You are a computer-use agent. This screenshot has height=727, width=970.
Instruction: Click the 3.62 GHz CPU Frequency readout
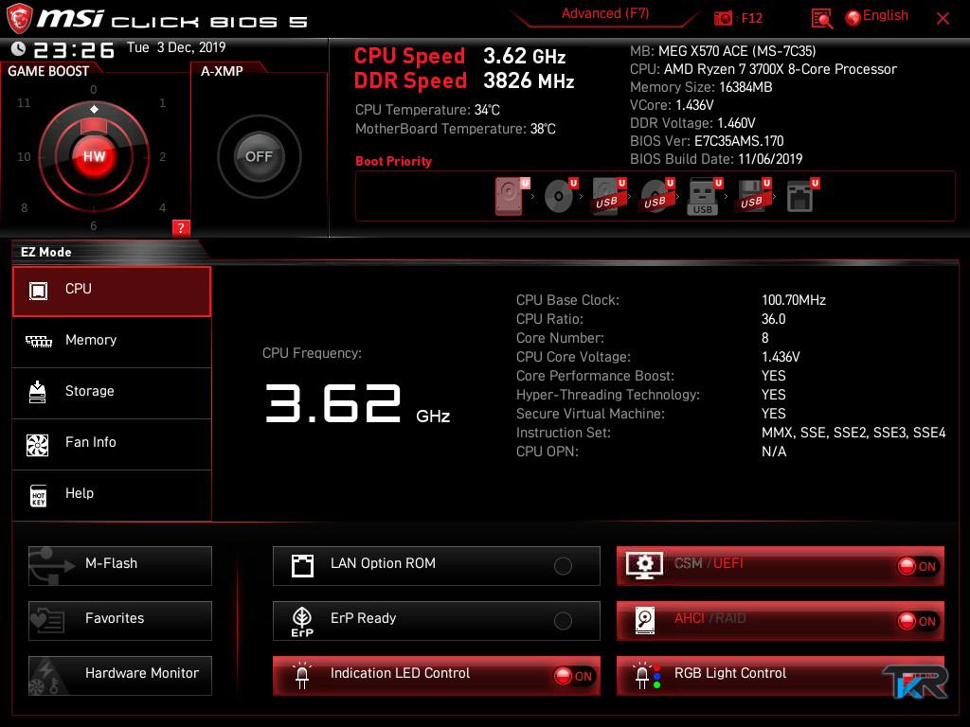[357, 403]
